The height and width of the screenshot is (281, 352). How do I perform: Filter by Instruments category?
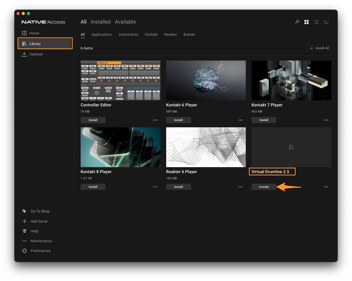click(x=128, y=34)
